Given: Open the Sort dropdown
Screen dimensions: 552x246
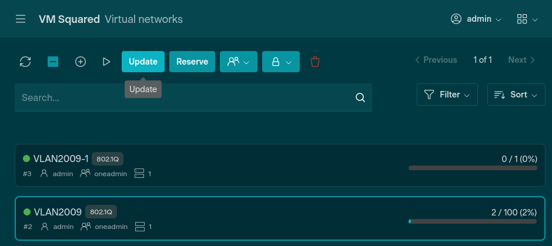Looking at the screenshot, I should [516, 95].
